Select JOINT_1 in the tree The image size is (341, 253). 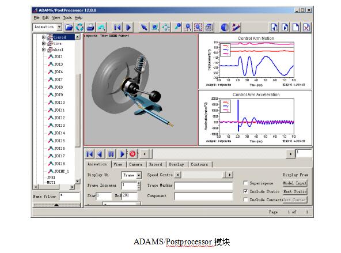62,171
